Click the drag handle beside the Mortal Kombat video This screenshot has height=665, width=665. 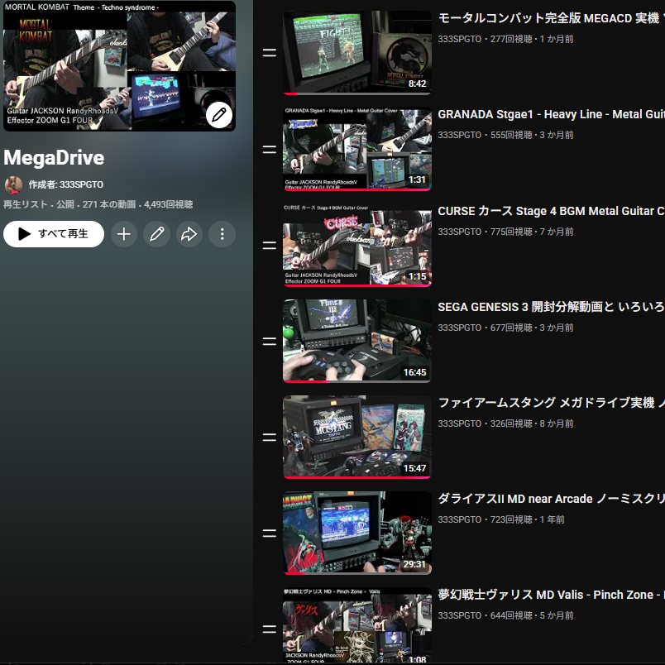click(269, 52)
